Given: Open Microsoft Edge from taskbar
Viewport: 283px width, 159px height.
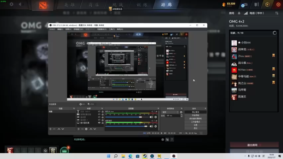Looking at the screenshot, I should (130, 156).
